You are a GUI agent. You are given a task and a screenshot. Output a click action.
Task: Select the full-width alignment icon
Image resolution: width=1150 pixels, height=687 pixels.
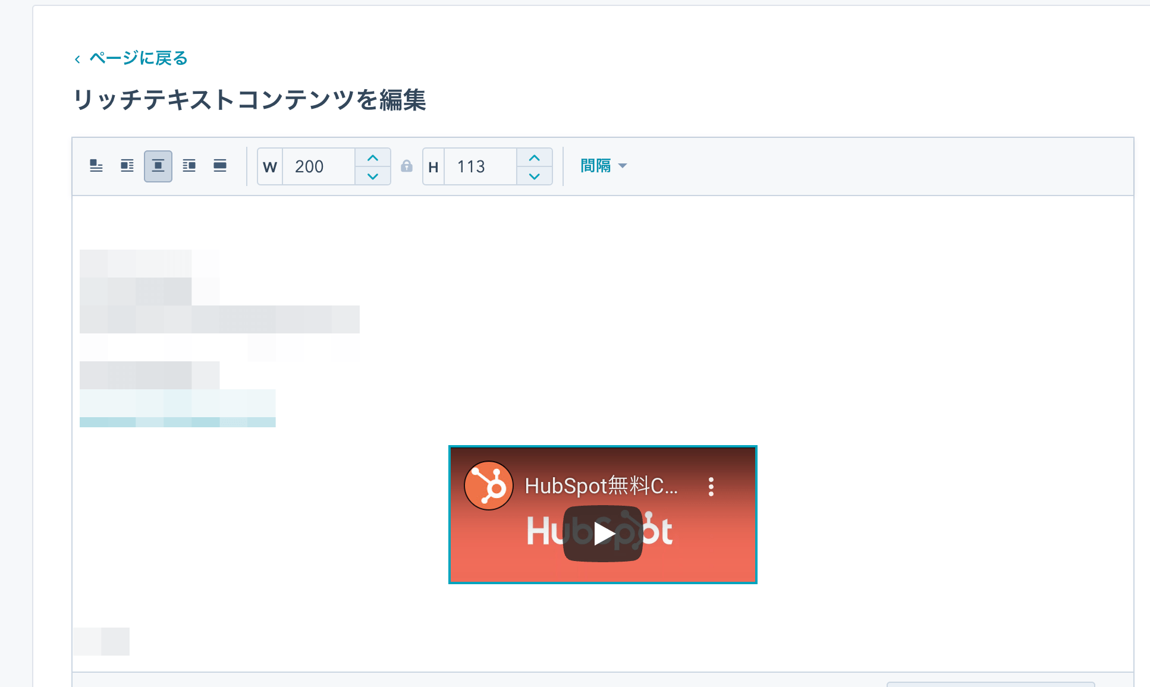(x=220, y=166)
